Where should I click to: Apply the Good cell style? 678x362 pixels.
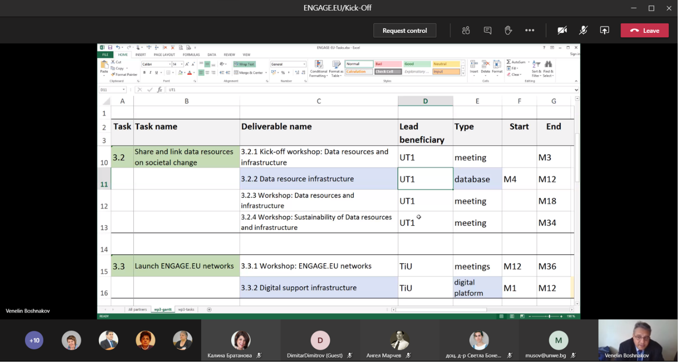coord(417,64)
